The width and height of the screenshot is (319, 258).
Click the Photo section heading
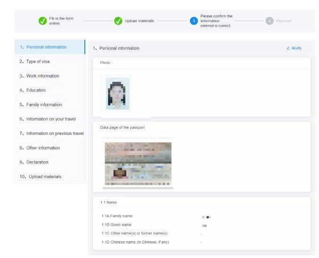pyautogui.click(x=105, y=63)
